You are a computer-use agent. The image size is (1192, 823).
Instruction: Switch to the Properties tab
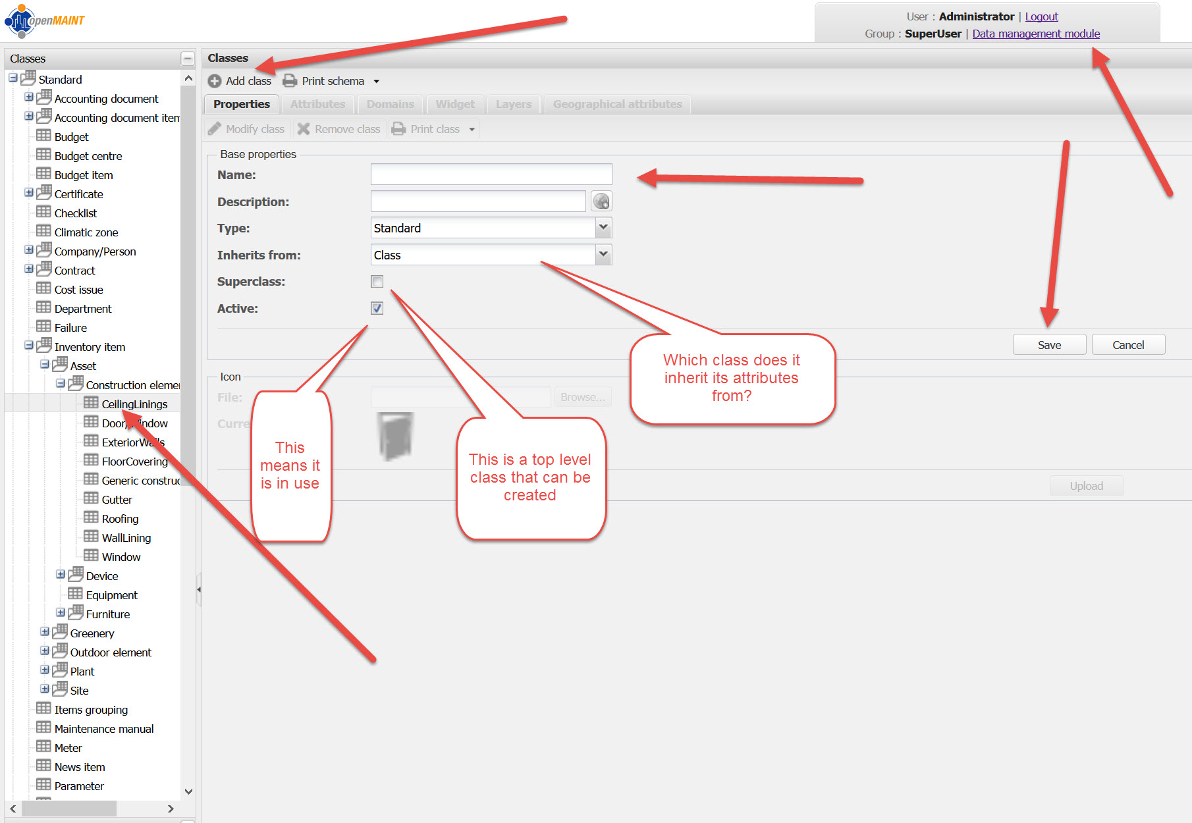pos(241,104)
